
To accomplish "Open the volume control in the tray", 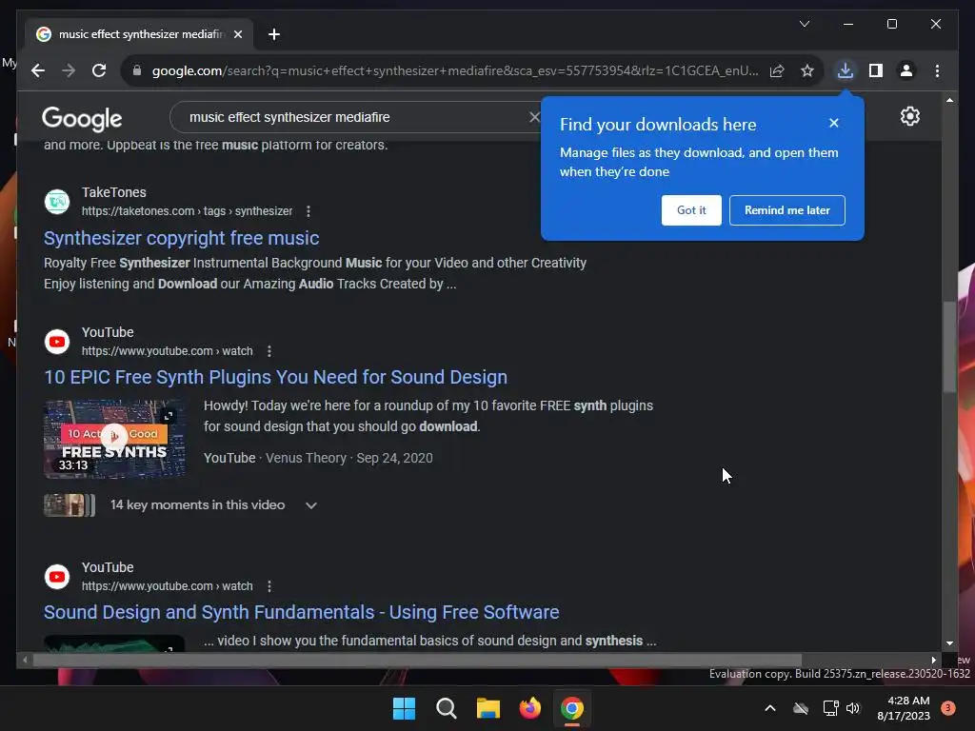I will click(x=853, y=708).
